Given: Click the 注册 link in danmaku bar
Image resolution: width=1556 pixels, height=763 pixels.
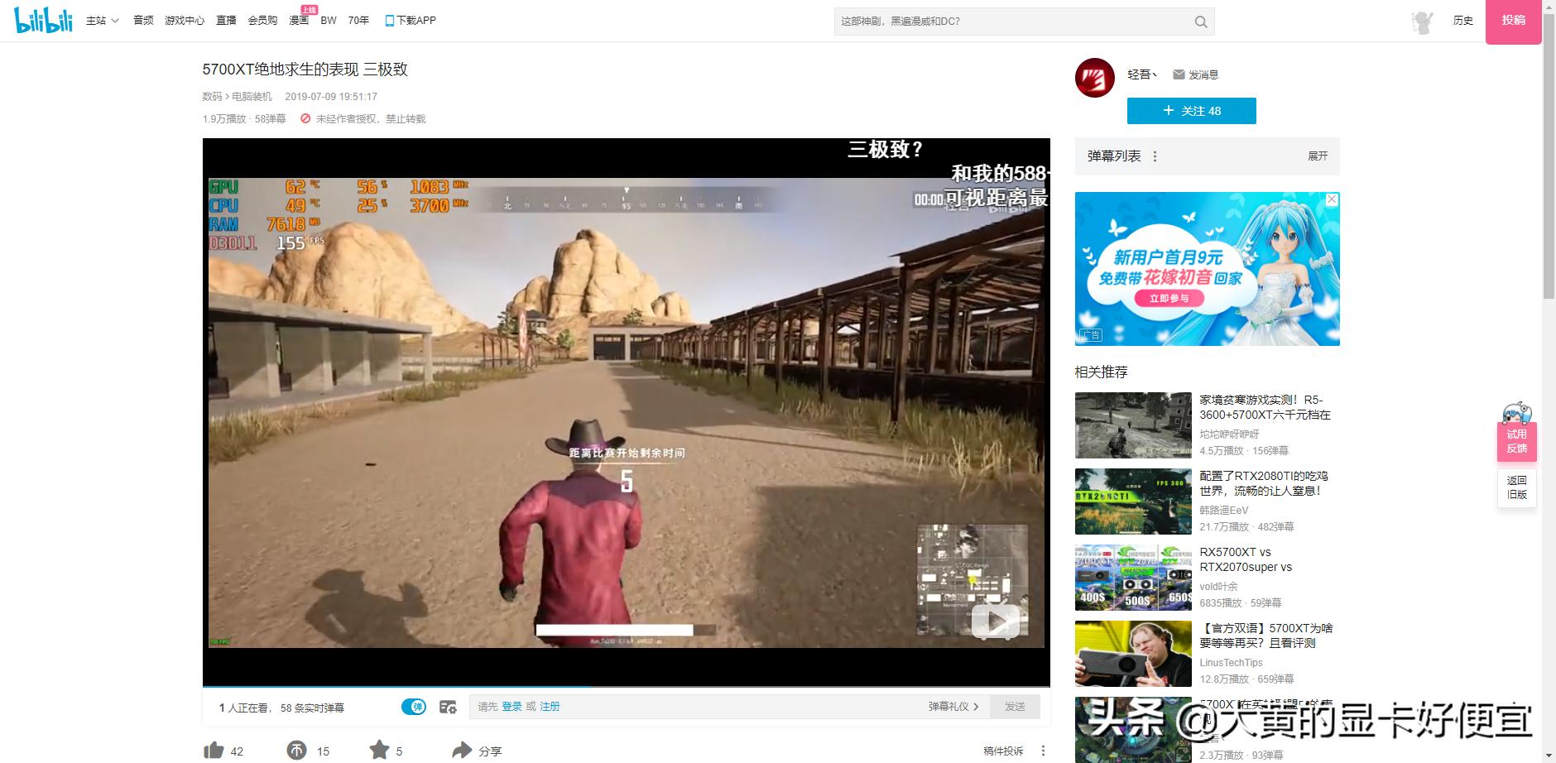Looking at the screenshot, I should pyautogui.click(x=550, y=707).
